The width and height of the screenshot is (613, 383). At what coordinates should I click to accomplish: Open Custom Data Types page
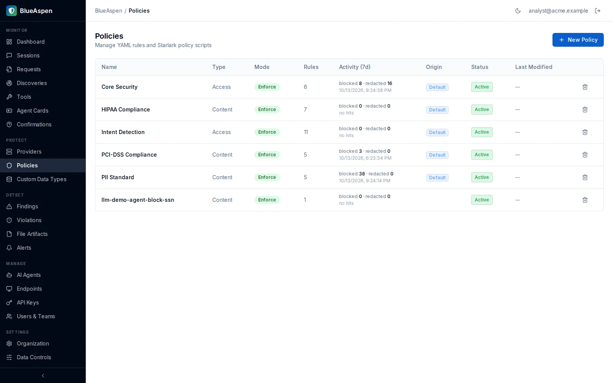(43, 179)
